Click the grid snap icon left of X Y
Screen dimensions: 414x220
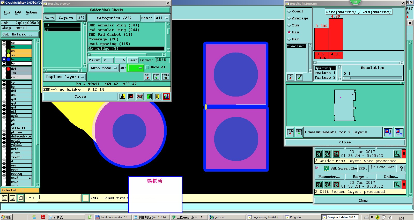click(21, 198)
